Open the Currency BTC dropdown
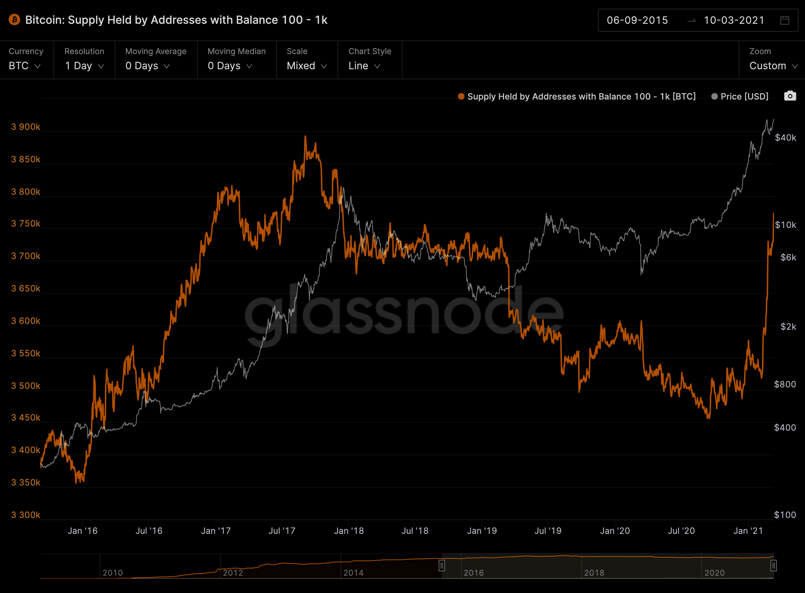 [x=25, y=66]
